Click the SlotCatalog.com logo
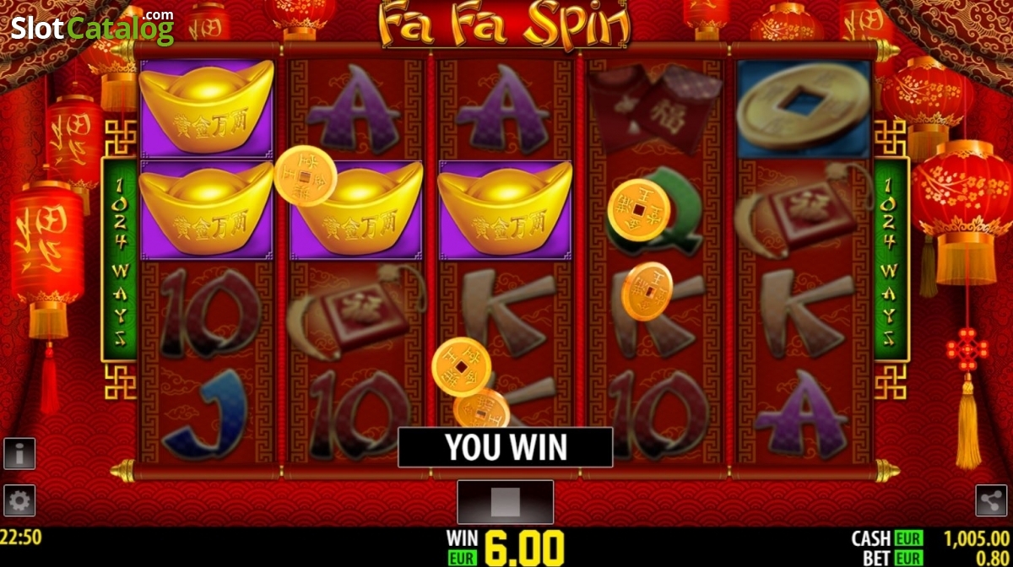Viewport: 1013px width, 567px height. [x=91, y=26]
